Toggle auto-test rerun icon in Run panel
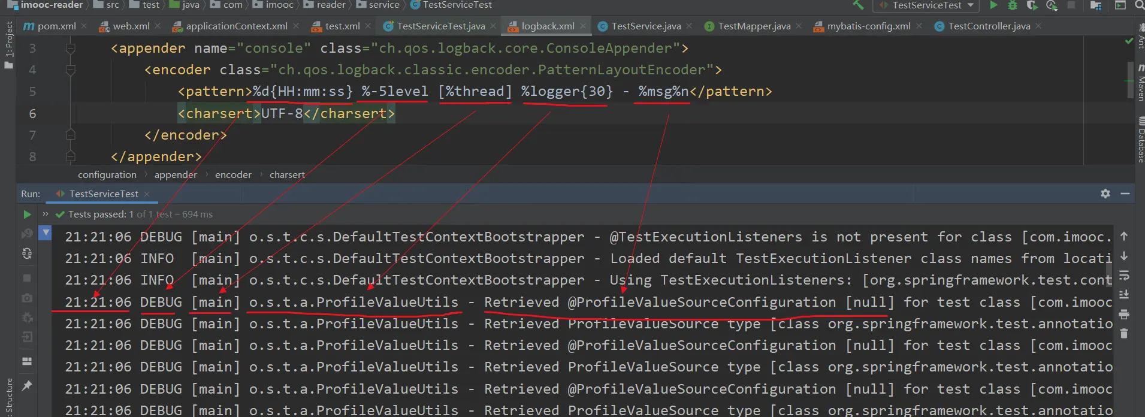Screen dimensions: 1145x417 tap(27, 253)
